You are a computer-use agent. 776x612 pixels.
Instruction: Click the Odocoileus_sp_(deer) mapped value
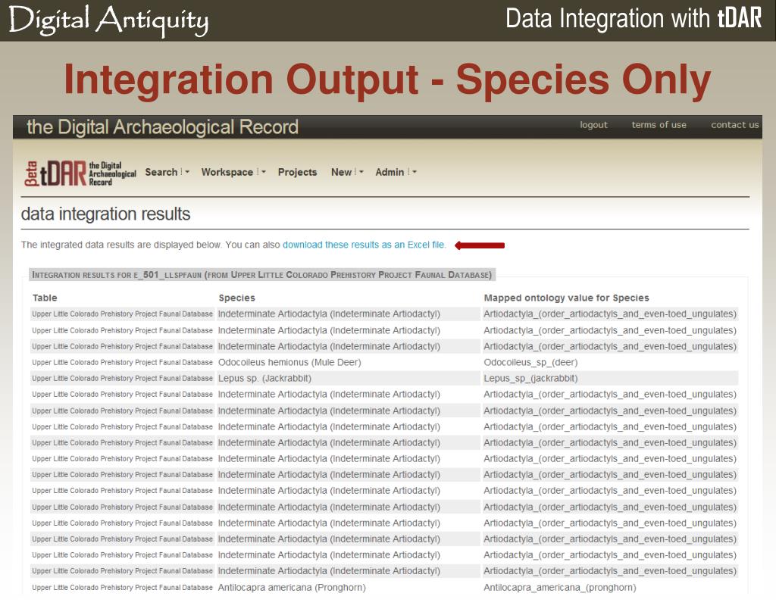click(533, 362)
